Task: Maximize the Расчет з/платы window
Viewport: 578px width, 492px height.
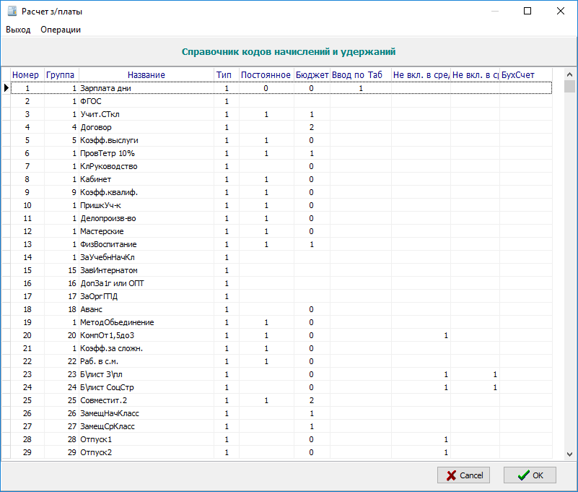Action: tap(527, 12)
